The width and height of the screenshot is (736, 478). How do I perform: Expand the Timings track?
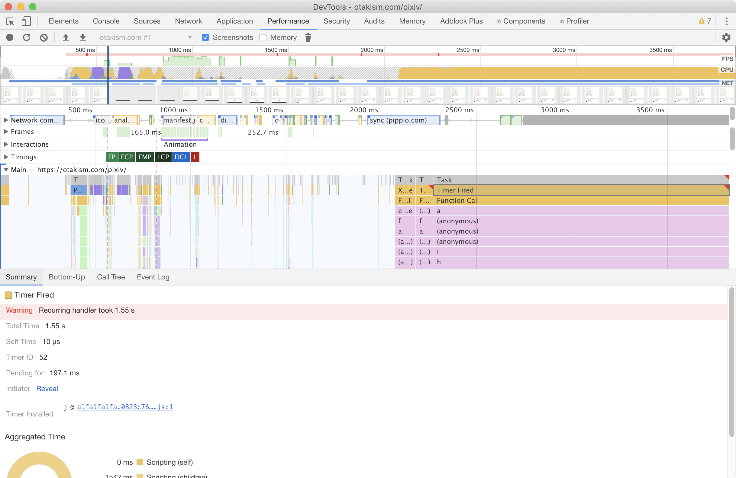[6, 157]
